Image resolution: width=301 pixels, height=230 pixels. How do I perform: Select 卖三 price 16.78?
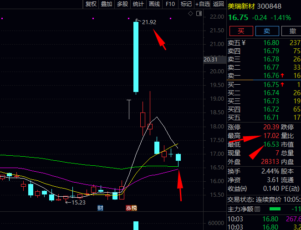coord(271,59)
